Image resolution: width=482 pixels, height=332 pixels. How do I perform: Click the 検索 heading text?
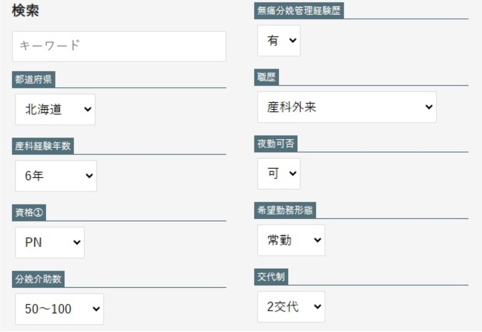tap(26, 11)
